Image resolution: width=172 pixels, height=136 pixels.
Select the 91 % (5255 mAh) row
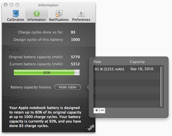(x=127, y=69)
